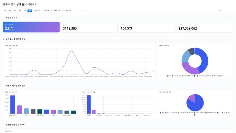
Task: Select the YTD date range tab
Action: (x=25, y=11)
